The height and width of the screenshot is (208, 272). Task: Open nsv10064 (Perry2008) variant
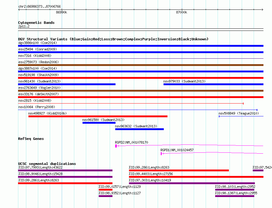pyautogui.click(x=138, y=110)
